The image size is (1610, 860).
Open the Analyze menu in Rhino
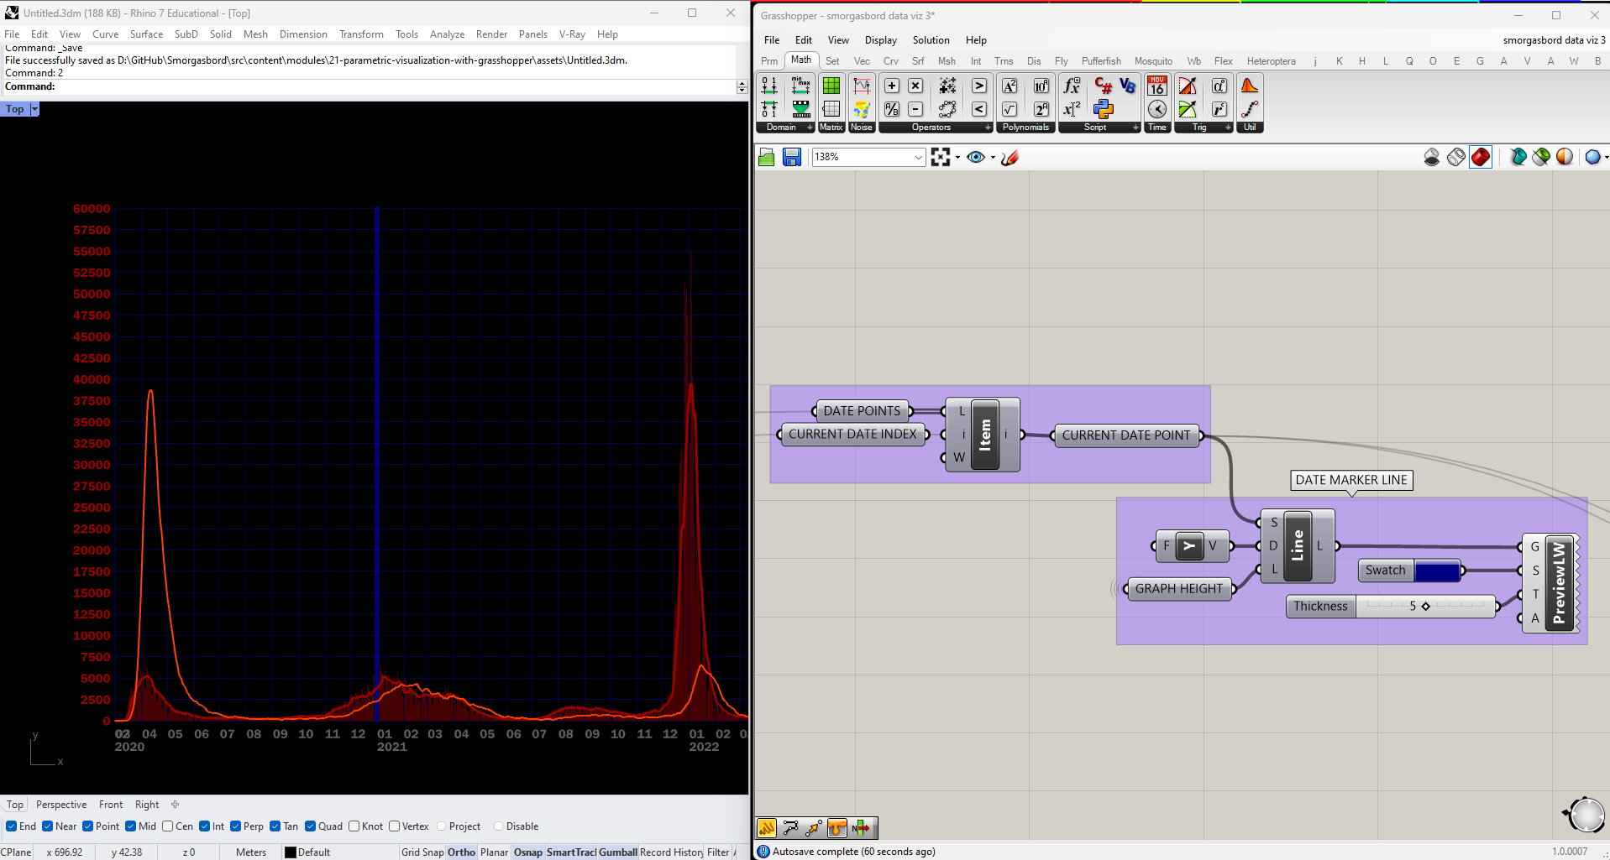pos(447,34)
